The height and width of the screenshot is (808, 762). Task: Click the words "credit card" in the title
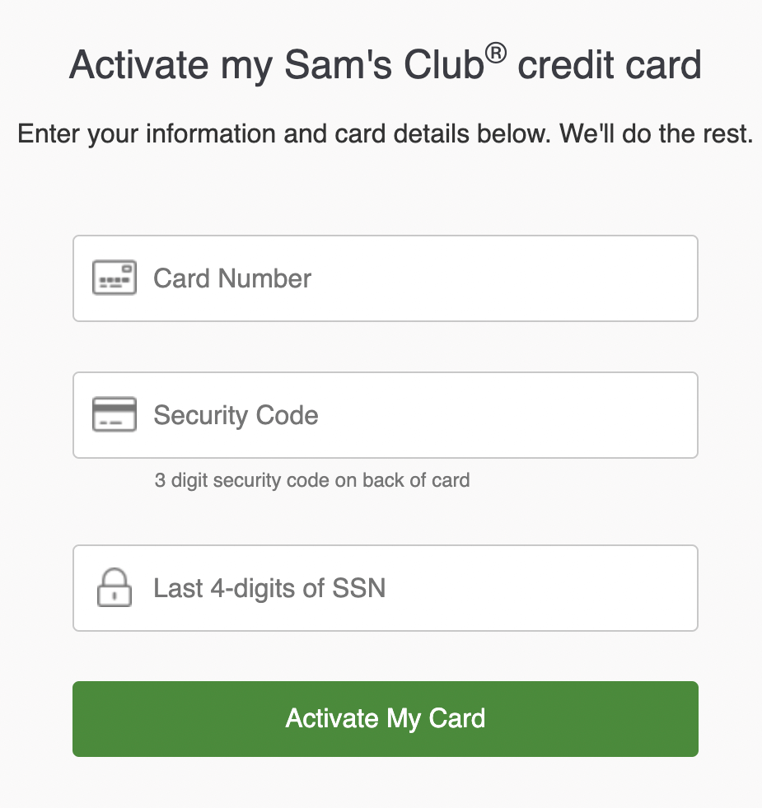point(610,65)
